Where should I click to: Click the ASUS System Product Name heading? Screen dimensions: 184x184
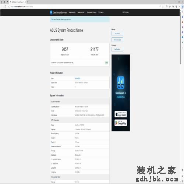pos(66,30)
